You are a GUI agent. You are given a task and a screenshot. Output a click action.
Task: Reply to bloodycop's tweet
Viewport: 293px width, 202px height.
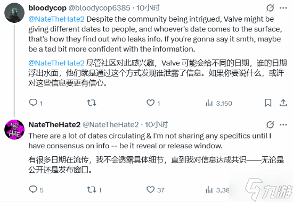tap(36, 103)
